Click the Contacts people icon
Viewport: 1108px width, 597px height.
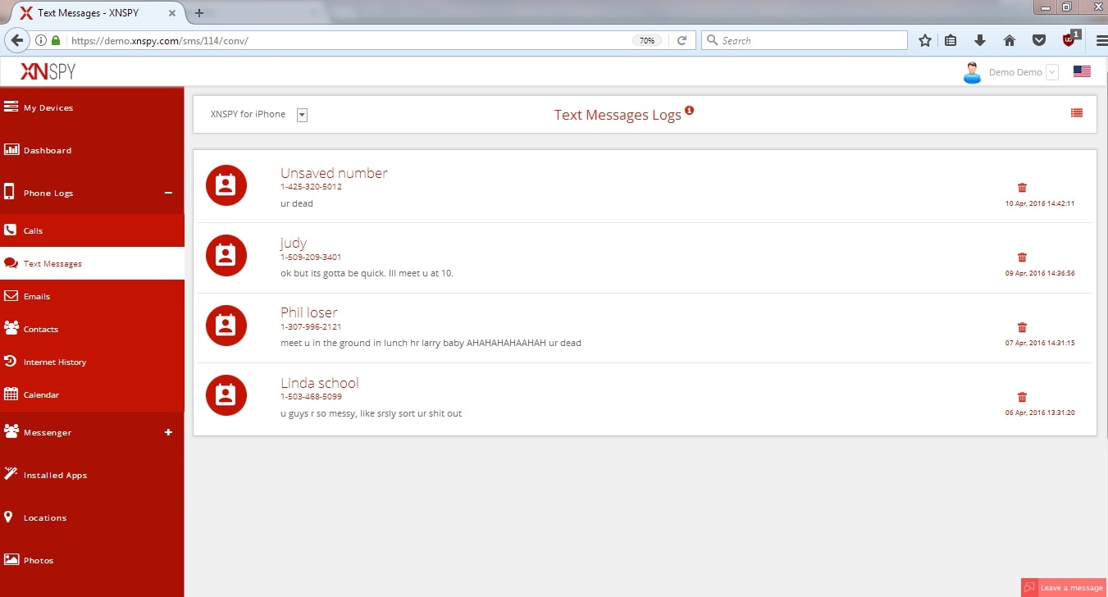tap(11, 328)
